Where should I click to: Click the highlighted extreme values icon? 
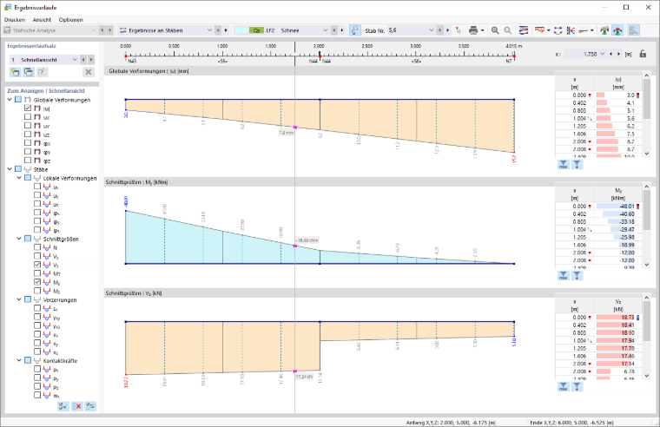coord(617,30)
